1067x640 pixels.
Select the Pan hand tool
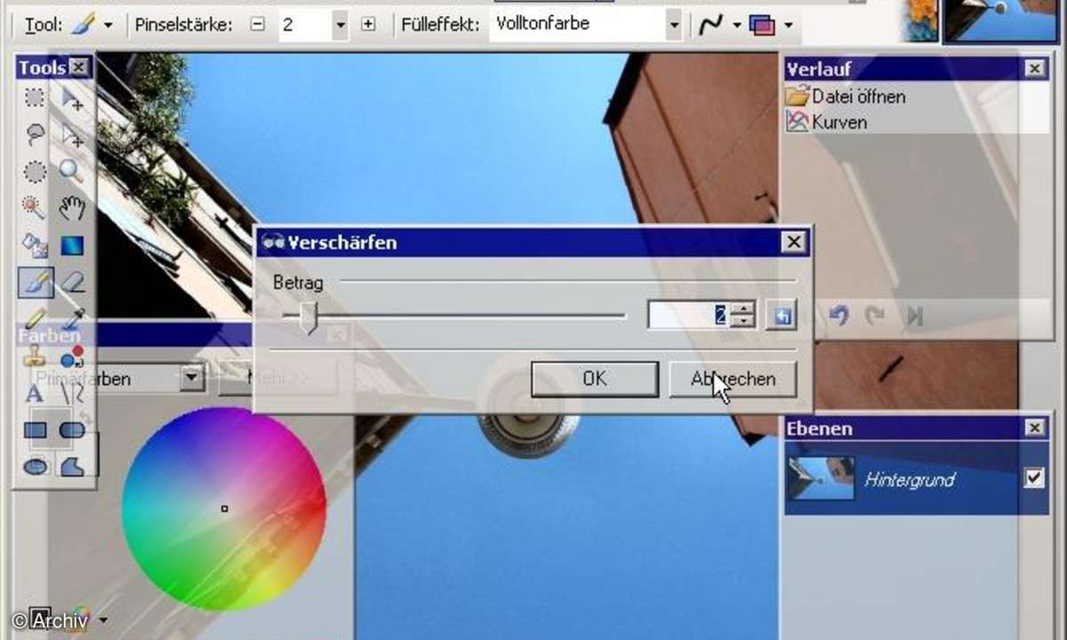[x=72, y=208]
